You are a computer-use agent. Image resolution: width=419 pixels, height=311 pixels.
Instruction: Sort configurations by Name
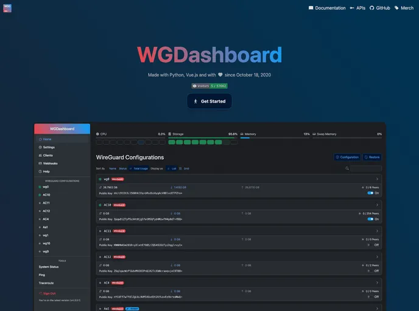tap(113, 168)
